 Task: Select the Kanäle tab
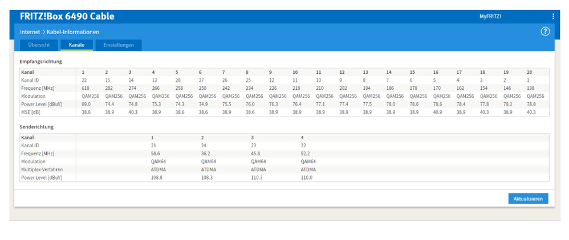(76, 45)
